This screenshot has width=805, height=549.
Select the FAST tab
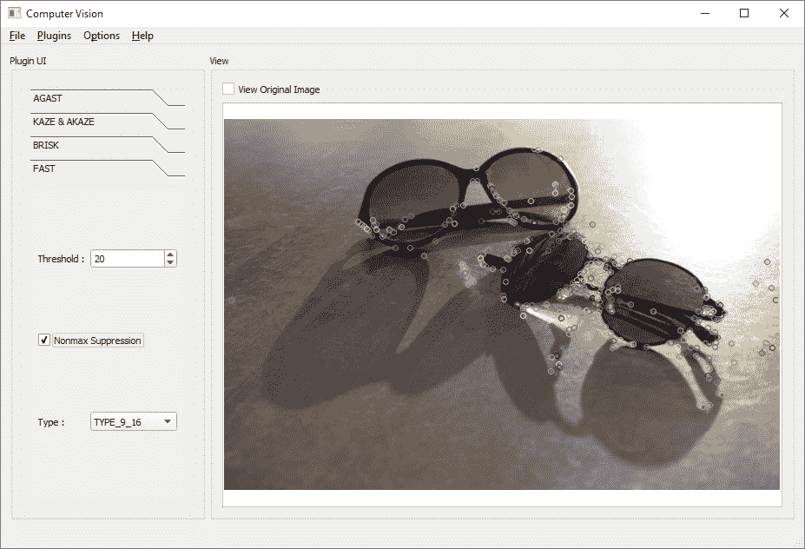tap(44, 169)
